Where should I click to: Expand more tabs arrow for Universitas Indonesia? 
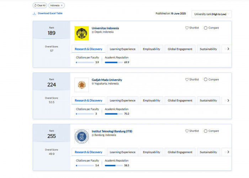[x=228, y=49]
